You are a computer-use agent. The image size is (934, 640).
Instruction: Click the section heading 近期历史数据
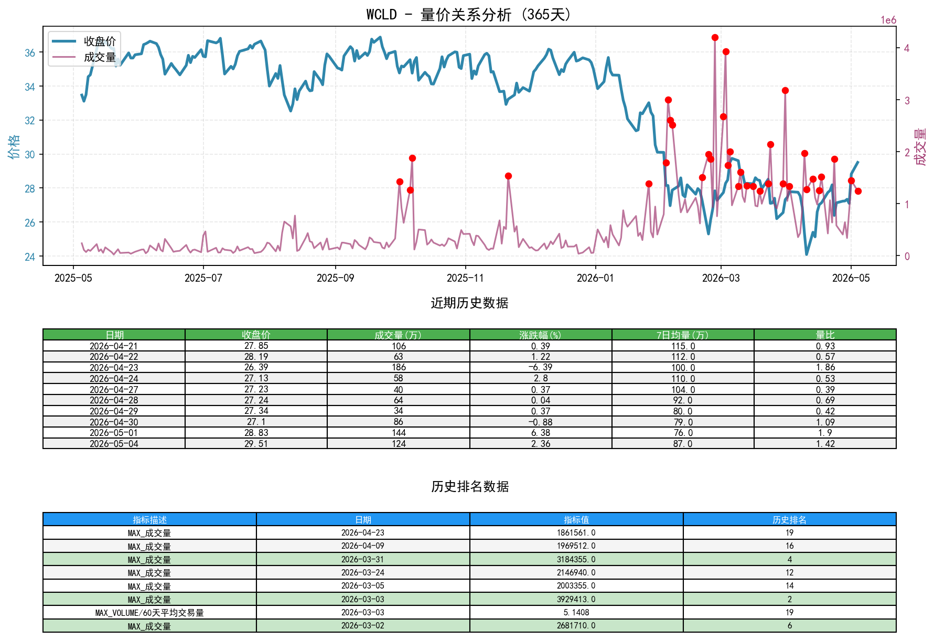[469, 303]
